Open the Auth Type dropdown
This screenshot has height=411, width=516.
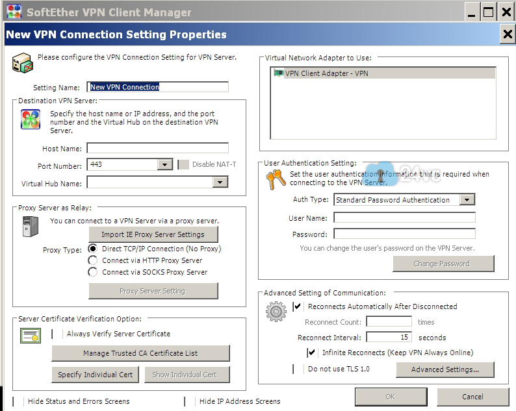click(467, 199)
